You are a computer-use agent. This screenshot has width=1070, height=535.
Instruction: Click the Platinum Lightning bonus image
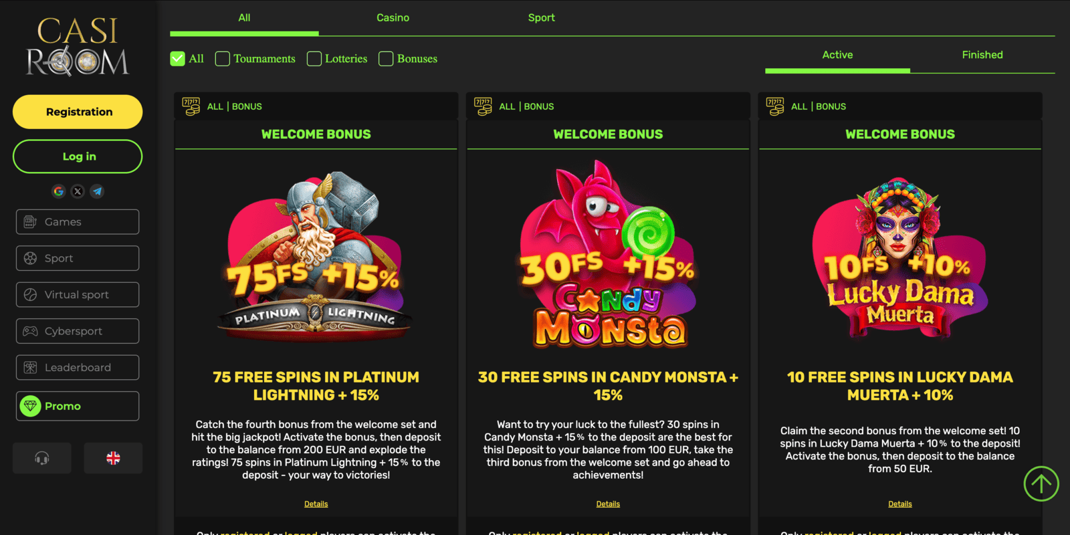[316, 257]
